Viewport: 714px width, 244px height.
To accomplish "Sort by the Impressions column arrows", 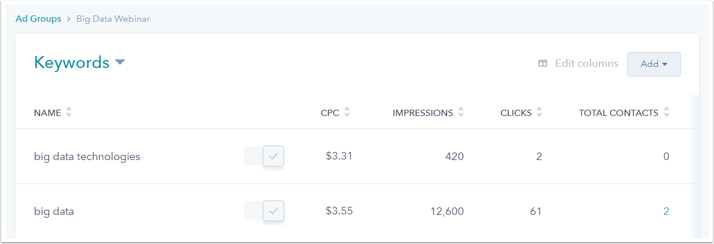I will click(461, 113).
